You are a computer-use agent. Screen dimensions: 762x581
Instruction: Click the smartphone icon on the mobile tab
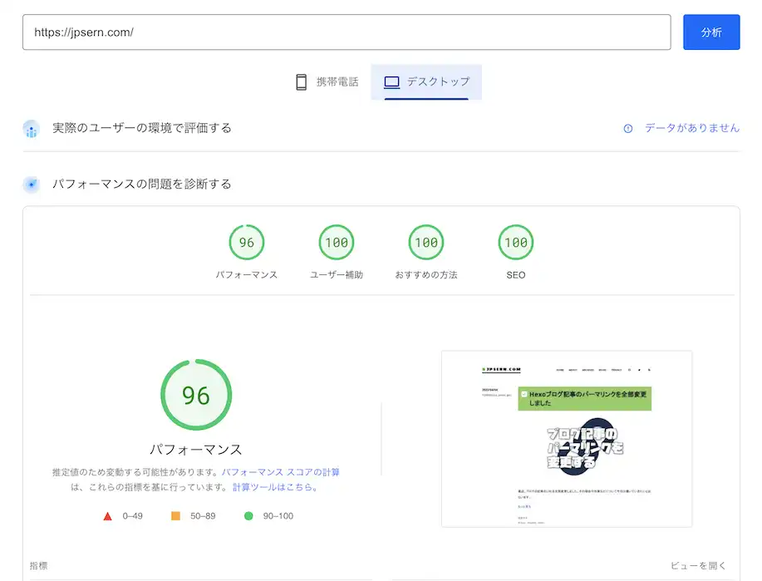point(302,81)
